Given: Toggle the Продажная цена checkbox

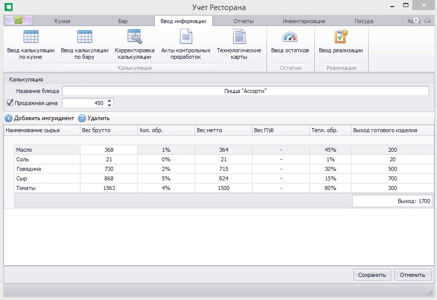Looking at the screenshot, I should (x=10, y=103).
